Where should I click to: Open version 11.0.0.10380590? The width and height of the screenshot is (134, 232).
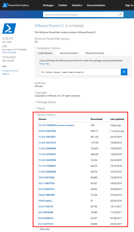click(x=47, y=172)
